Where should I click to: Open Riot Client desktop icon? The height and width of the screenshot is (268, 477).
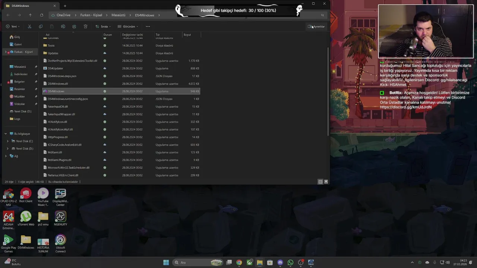26,195
